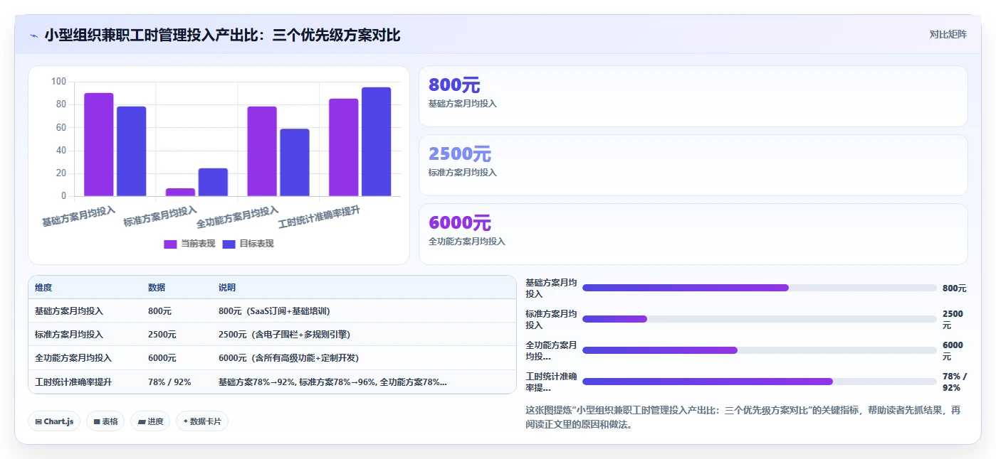This screenshot has height=459, width=996.
Task: Select the Chart.js tag
Action: tap(55, 421)
